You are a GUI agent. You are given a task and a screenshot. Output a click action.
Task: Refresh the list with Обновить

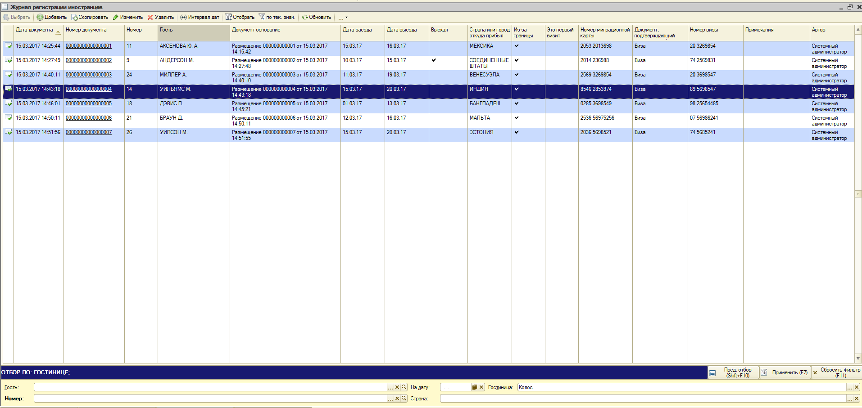point(316,17)
